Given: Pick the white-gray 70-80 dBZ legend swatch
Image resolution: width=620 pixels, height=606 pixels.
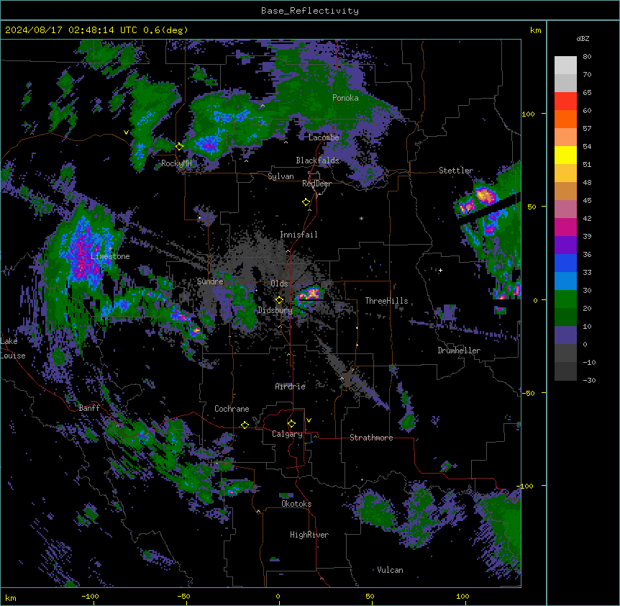Looking at the screenshot, I should [565, 65].
